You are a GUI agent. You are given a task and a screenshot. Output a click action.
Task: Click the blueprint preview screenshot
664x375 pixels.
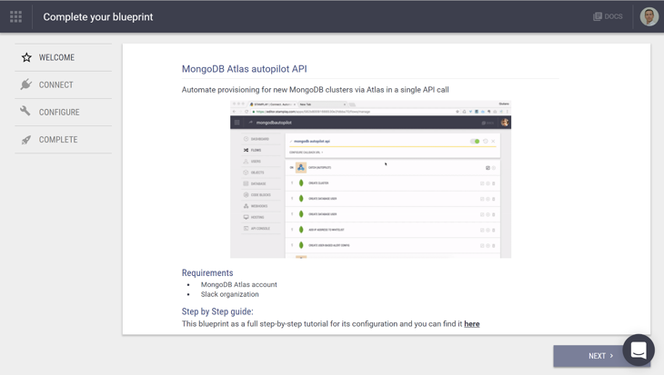tap(370, 179)
